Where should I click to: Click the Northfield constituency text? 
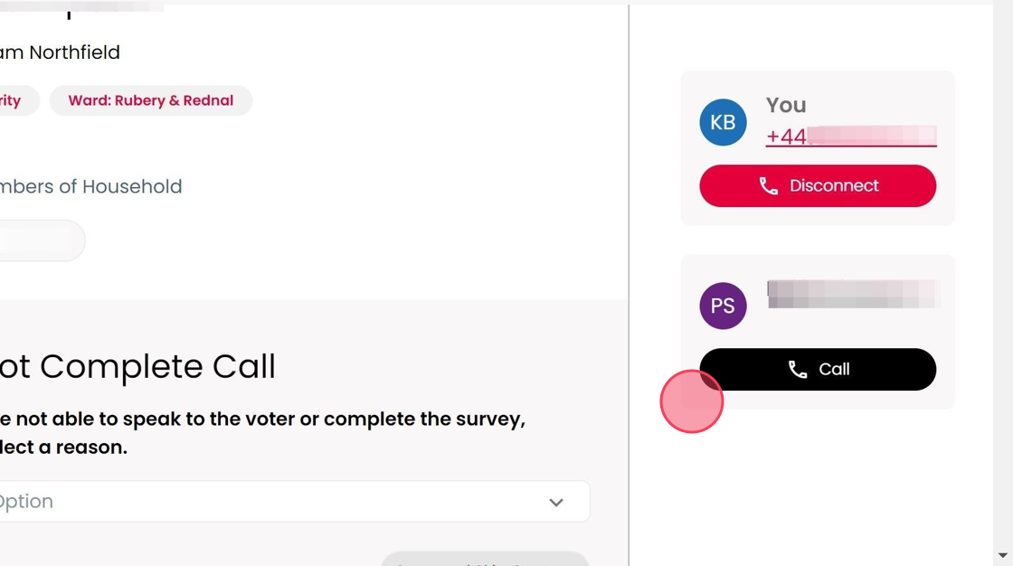tap(60, 52)
